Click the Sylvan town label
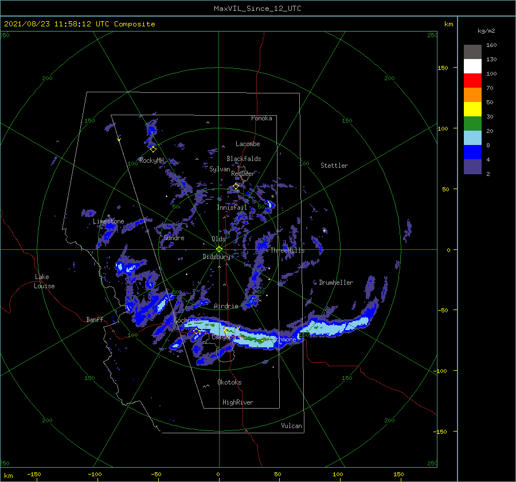The image size is (516, 482). (x=220, y=169)
